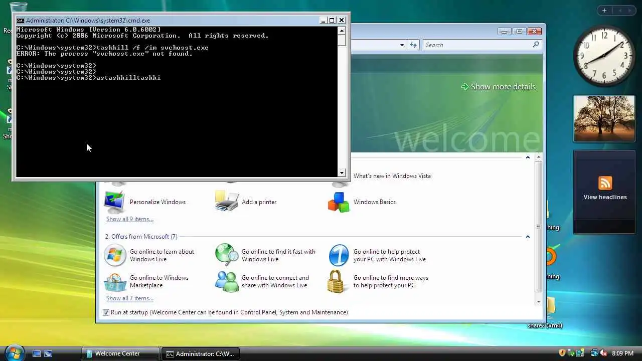The height and width of the screenshot is (361, 642).
Task: Click Personalize Windows text
Action: point(157,202)
